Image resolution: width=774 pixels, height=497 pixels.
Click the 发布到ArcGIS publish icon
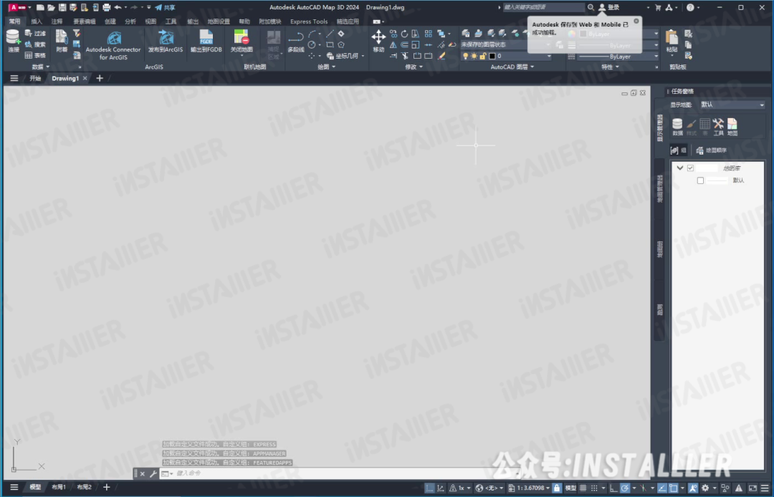tap(166, 42)
